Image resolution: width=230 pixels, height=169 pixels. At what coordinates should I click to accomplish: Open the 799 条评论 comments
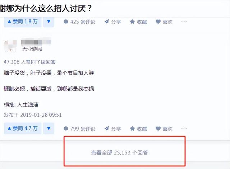pos(79,129)
